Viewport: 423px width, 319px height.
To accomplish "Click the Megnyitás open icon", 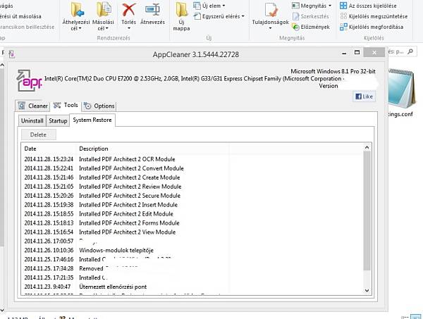I will pyautogui.click(x=295, y=6).
